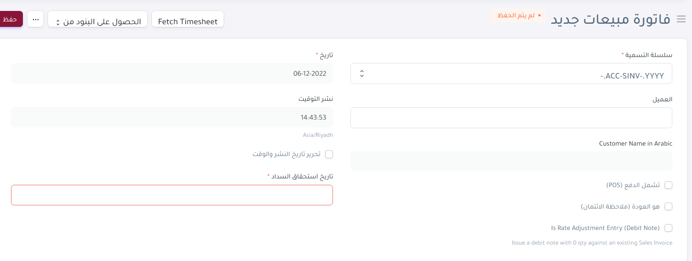The image size is (692, 261).
Task: Expand the الحصول على البنود من dropdown
Action: tap(97, 19)
